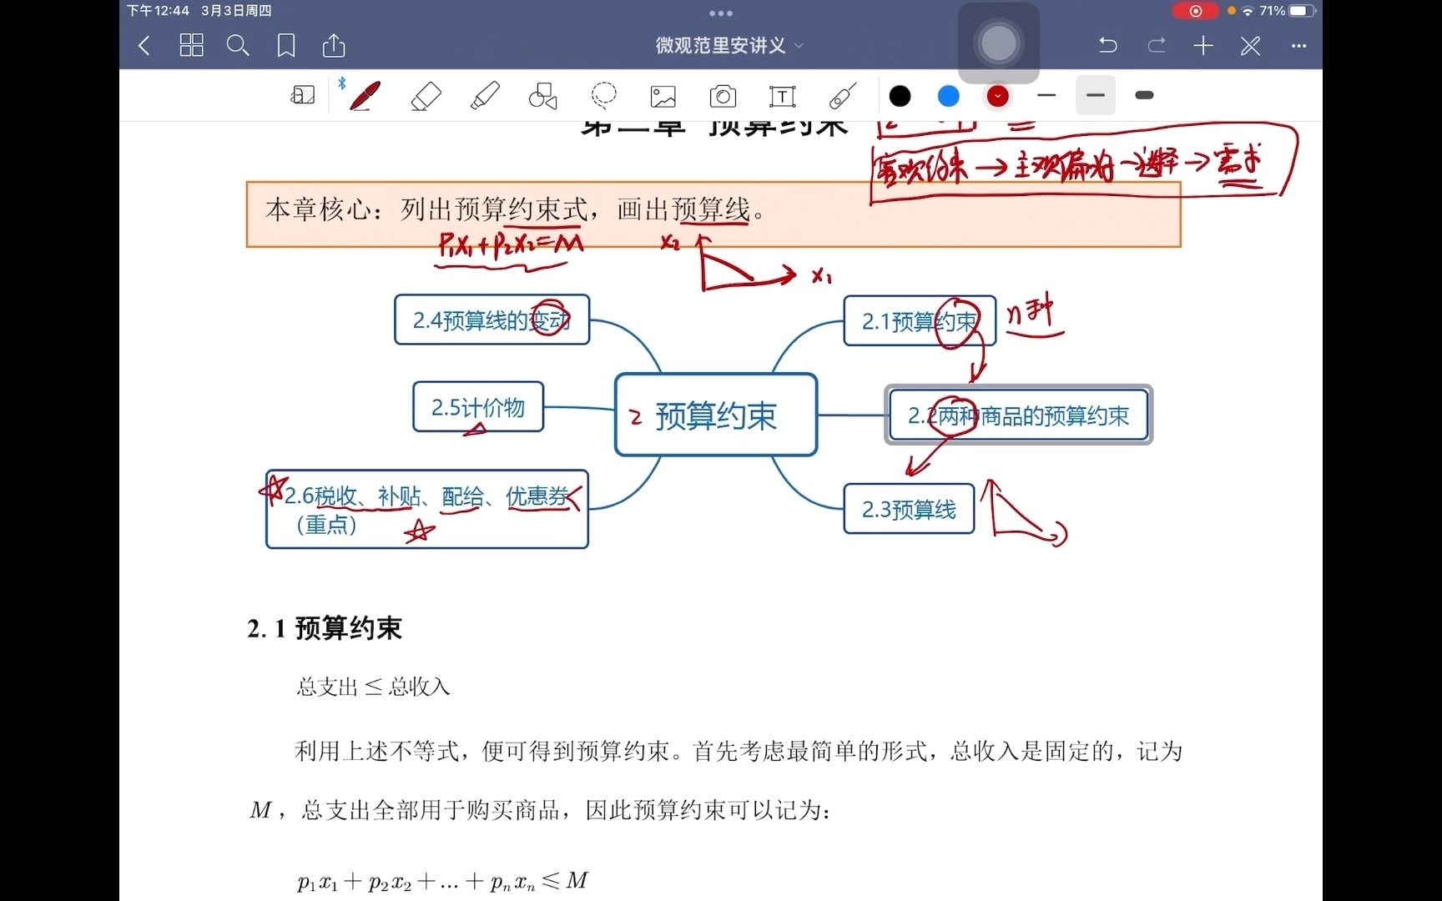
Task: Tap the node 2.2两种商品的预算约束
Action: 1018,415
